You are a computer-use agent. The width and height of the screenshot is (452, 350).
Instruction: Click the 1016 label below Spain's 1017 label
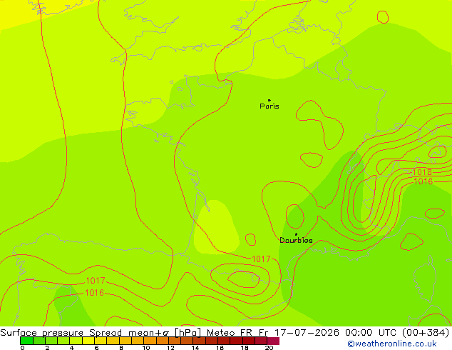click(94, 293)
